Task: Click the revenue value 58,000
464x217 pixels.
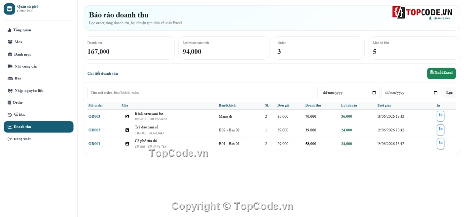Action: click(x=311, y=144)
